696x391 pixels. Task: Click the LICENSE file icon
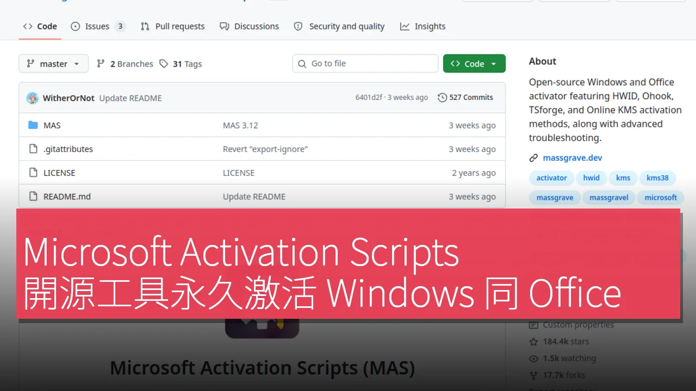33,173
